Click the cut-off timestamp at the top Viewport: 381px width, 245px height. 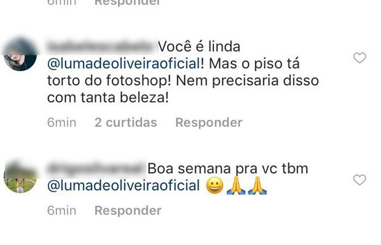pyautogui.click(x=61, y=2)
